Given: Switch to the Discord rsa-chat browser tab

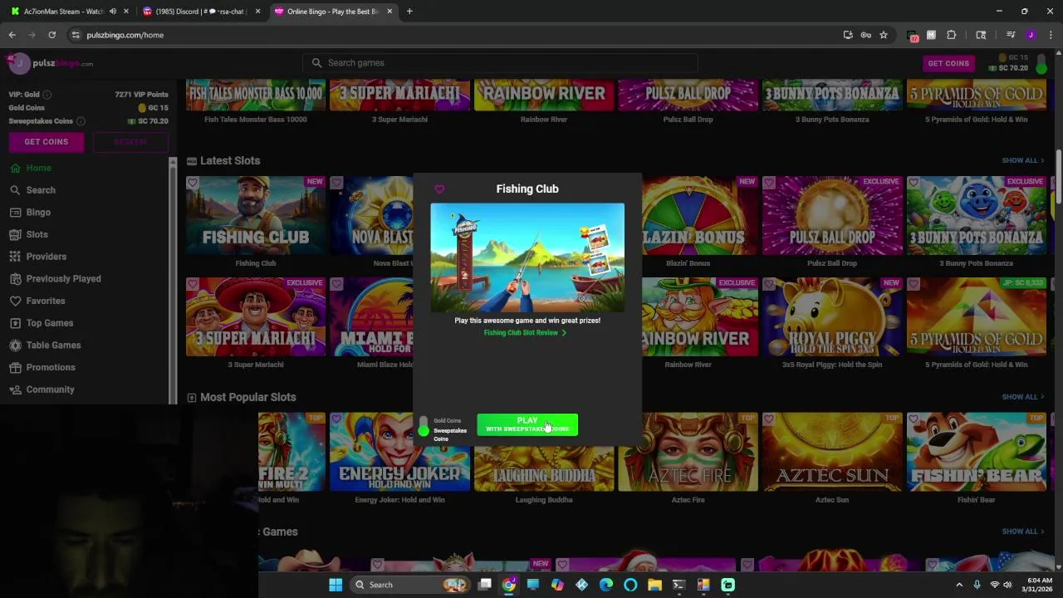Looking at the screenshot, I should (x=199, y=12).
